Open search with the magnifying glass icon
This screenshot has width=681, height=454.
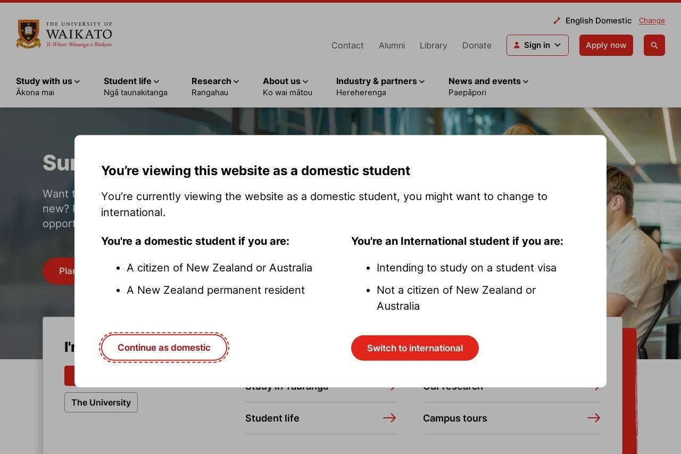click(x=654, y=45)
